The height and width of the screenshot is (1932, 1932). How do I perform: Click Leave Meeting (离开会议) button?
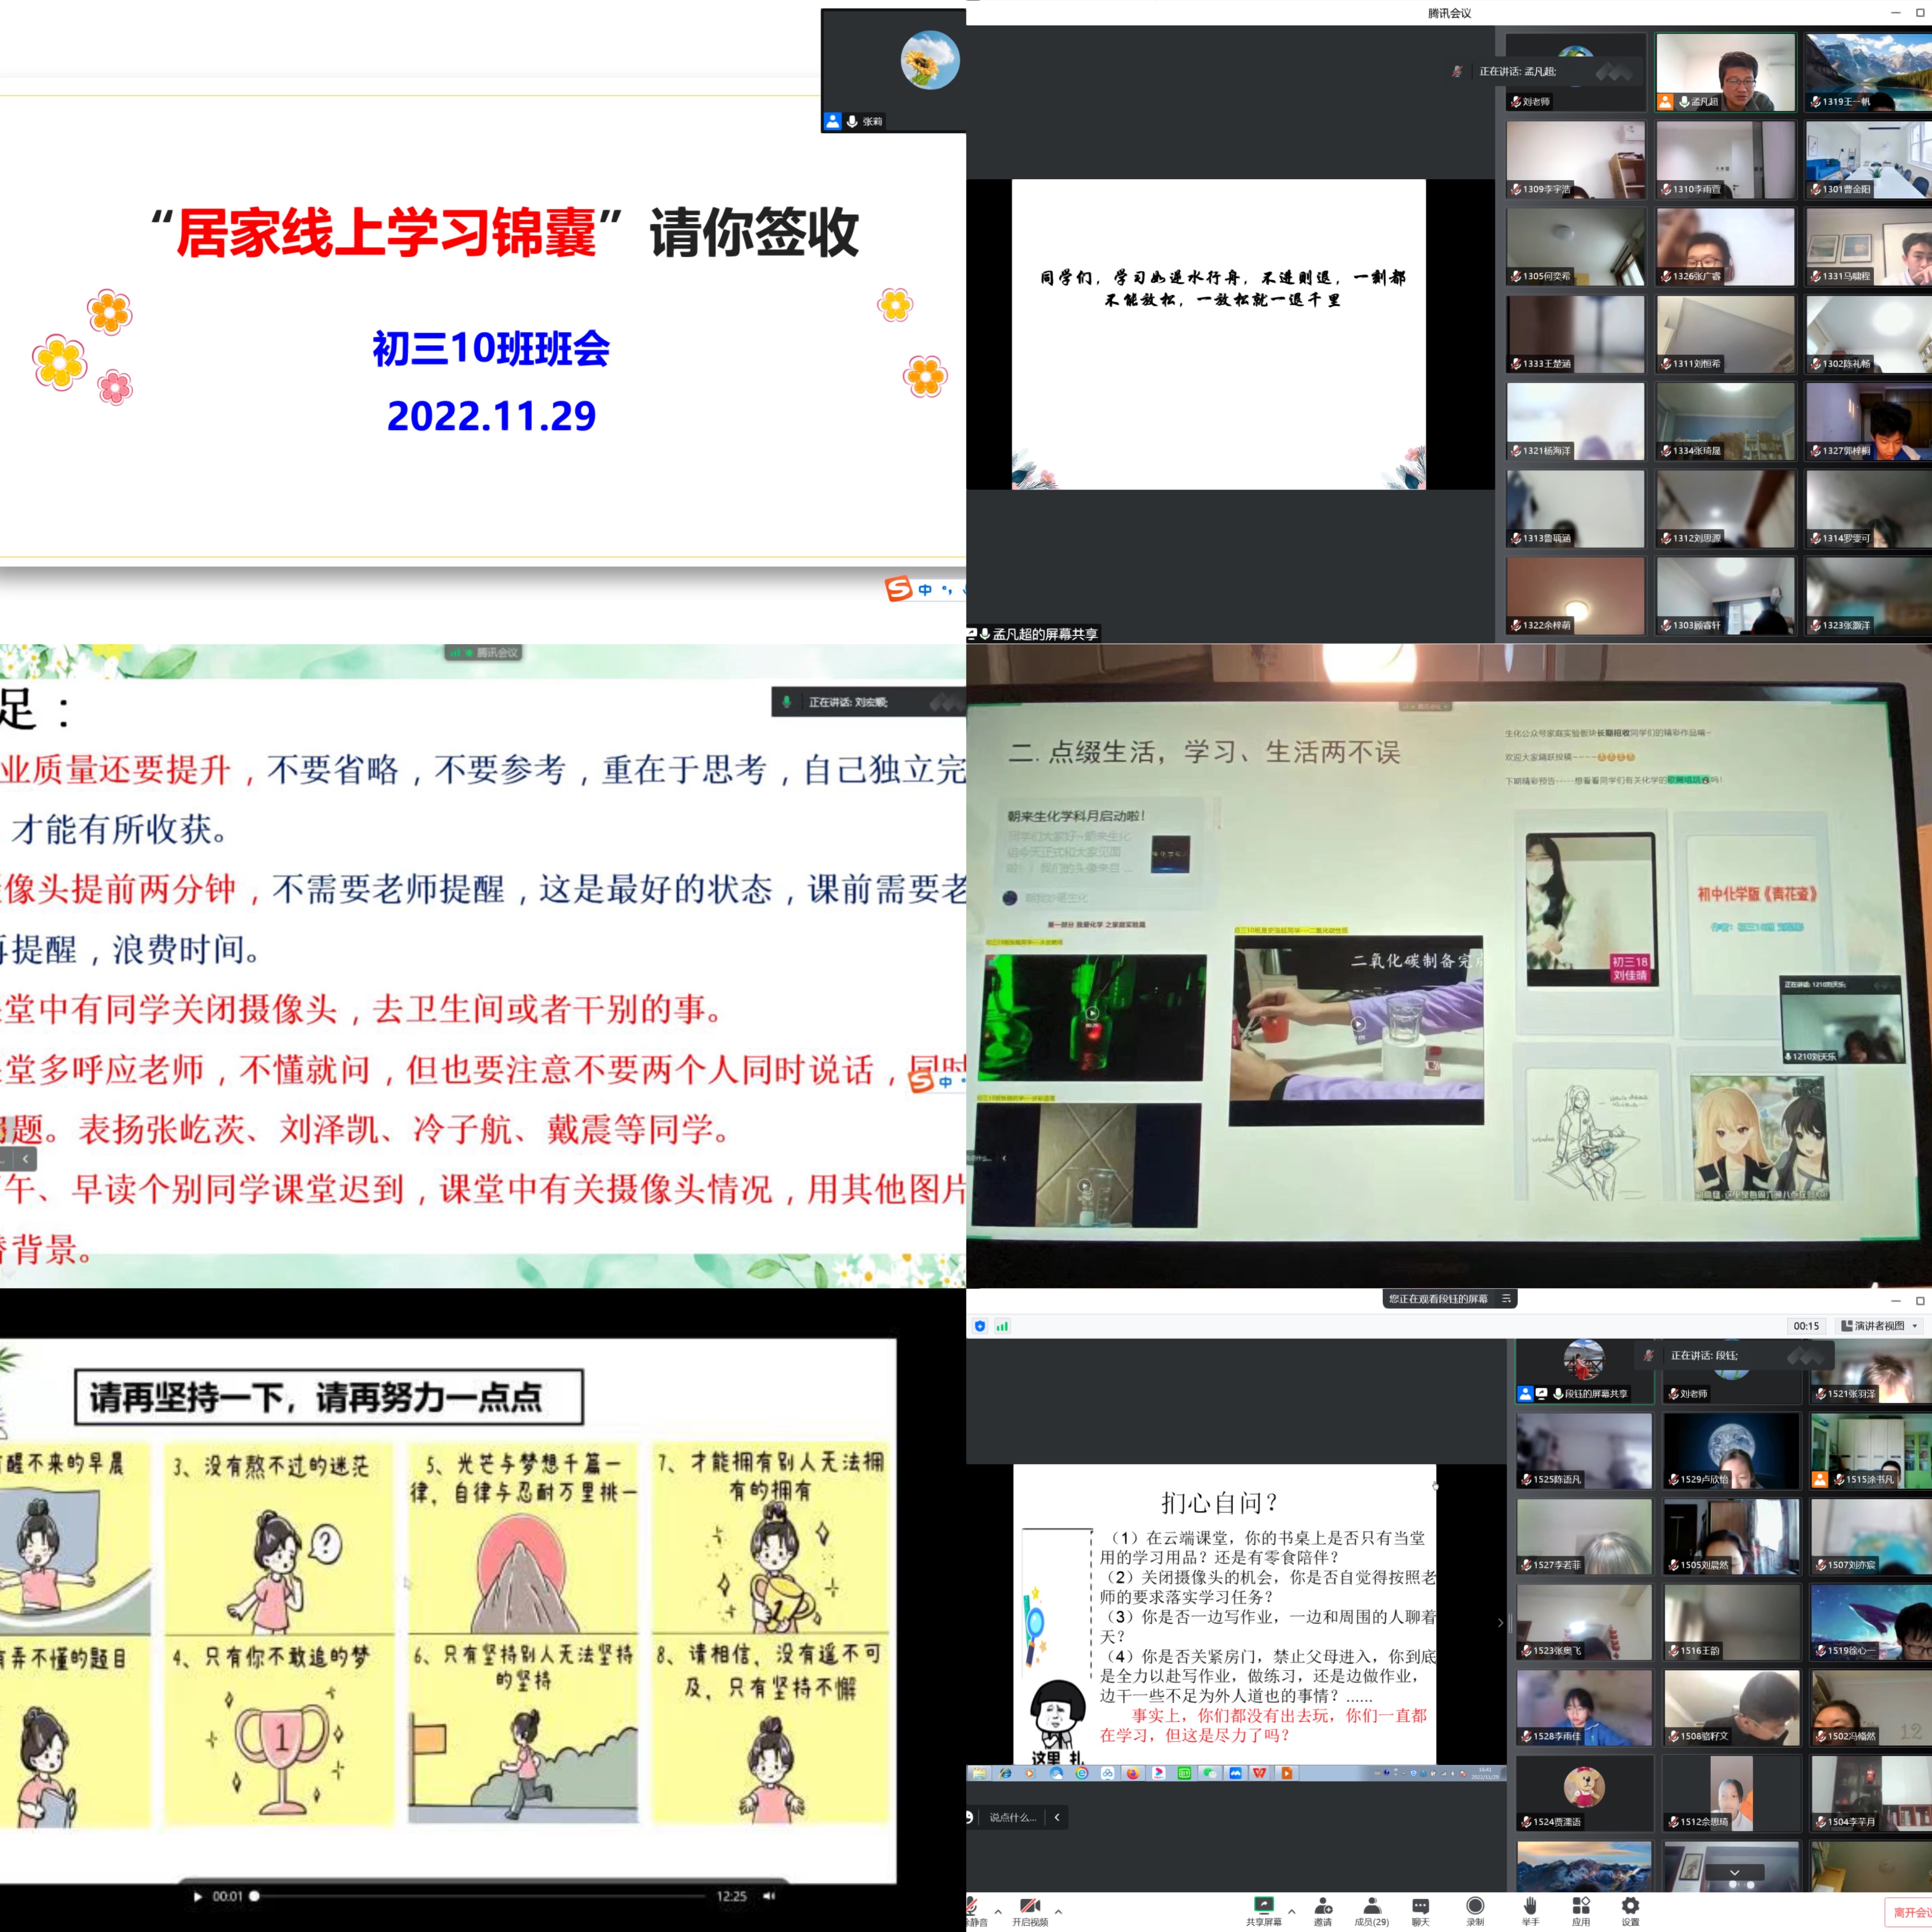click(x=1909, y=1912)
